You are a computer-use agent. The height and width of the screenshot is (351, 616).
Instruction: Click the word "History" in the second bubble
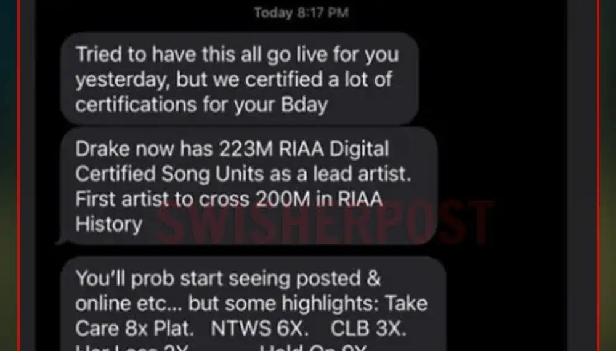point(109,225)
